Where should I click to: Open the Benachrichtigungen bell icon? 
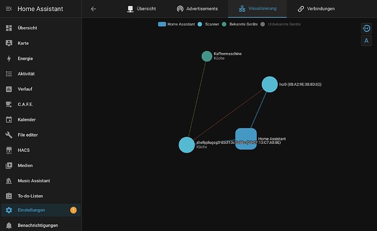click(9, 226)
